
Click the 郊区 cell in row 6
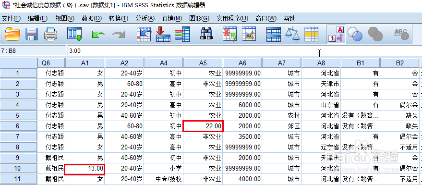(282, 126)
